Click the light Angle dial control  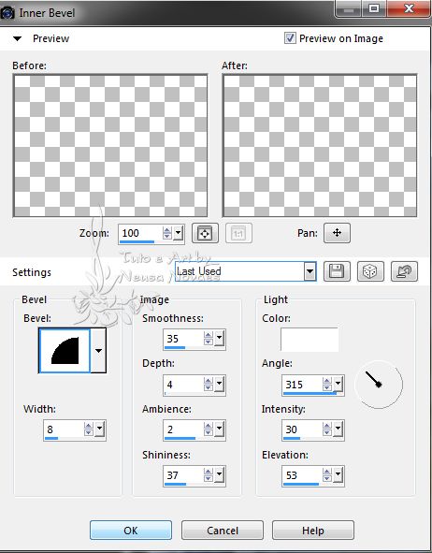pyautogui.click(x=379, y=385)
